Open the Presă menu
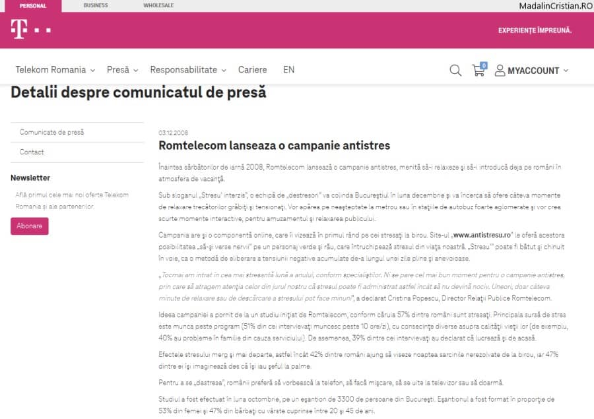This screenshot has width=594, height=419. [x=118, y=70]
